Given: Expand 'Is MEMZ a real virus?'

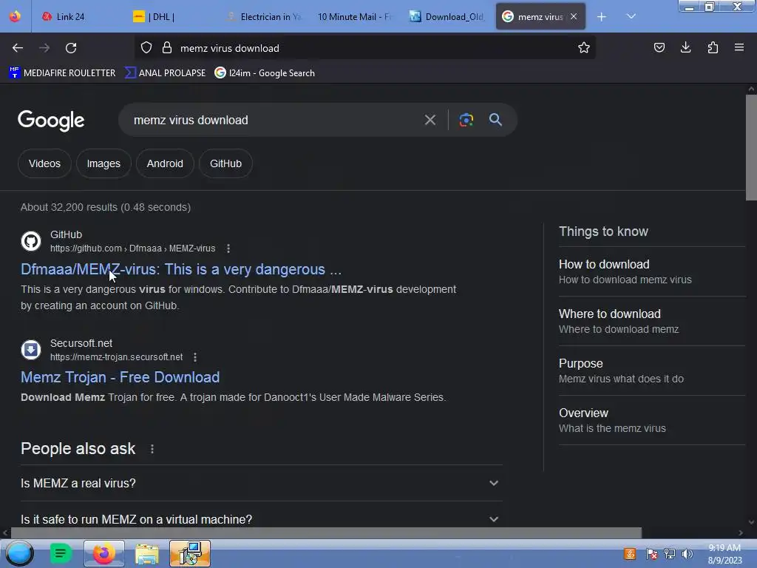Looking at the screenshot, I should coord(261,483).
